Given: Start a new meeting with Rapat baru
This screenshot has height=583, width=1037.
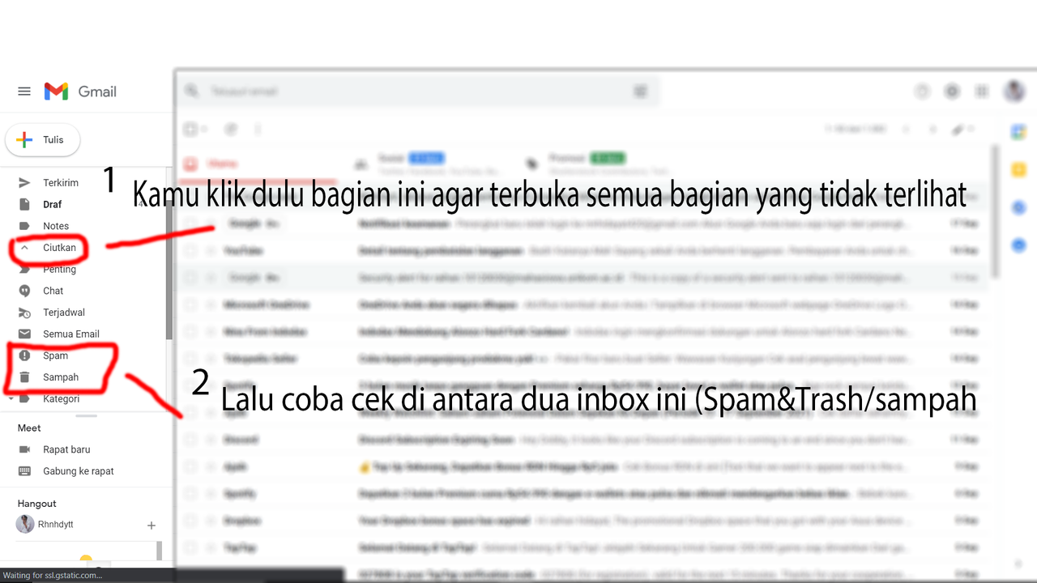Looking at the screenshot, I should (x=66, y=449).
